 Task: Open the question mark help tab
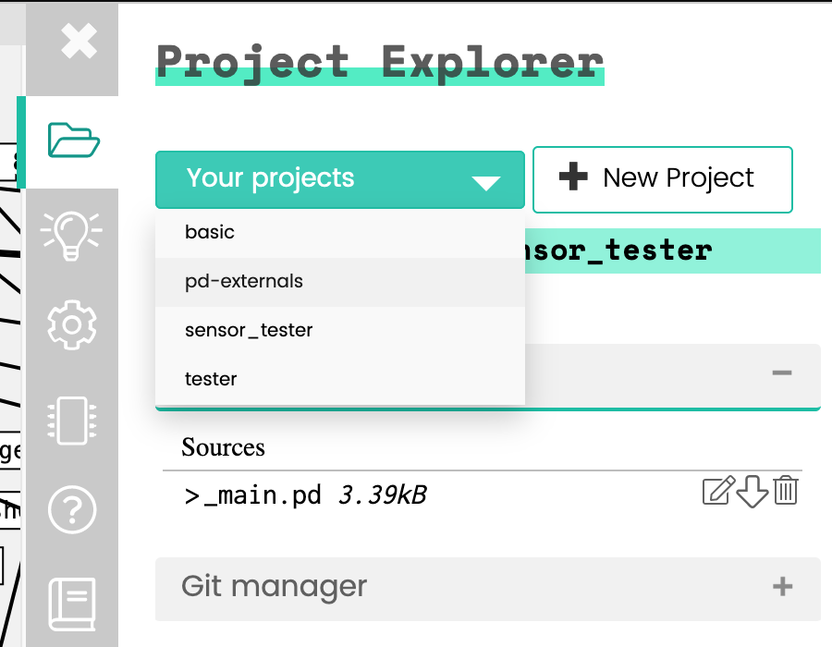tap(72, 509)
